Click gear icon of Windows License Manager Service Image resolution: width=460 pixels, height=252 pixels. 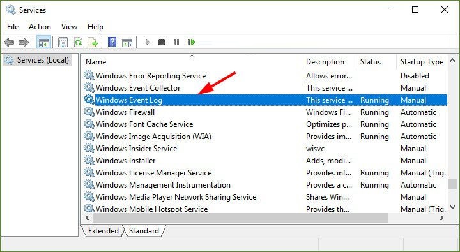coord(89,172)
